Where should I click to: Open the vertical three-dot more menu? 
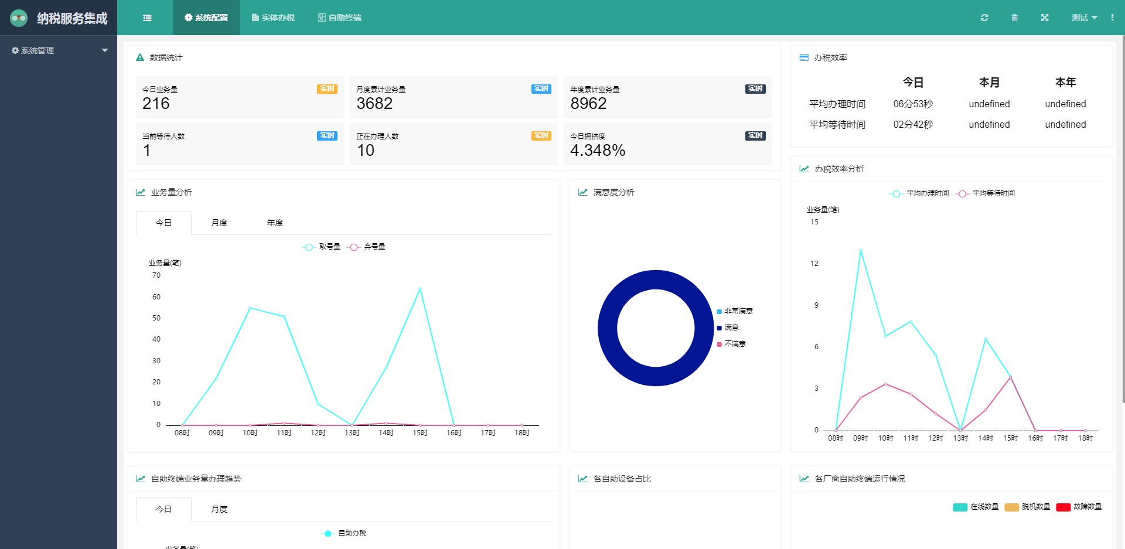[1112, 18]
